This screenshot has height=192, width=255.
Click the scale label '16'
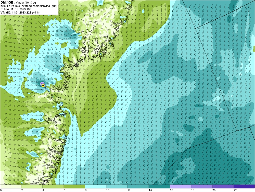171,190
